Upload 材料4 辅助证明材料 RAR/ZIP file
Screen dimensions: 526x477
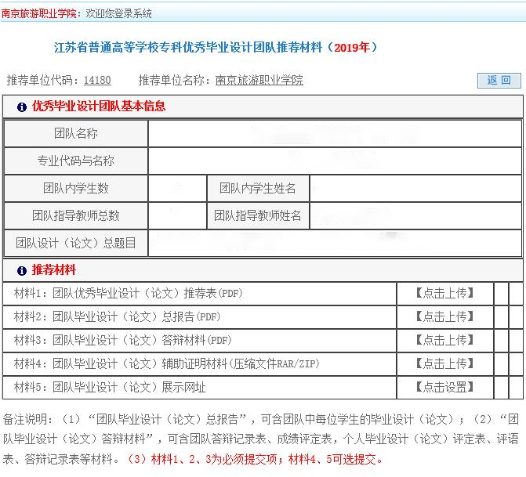pos(444,363)
